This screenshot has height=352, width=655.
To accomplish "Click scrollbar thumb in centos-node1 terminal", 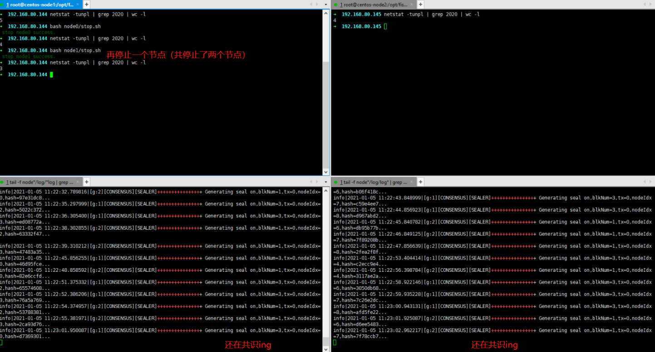I will 326,115.
